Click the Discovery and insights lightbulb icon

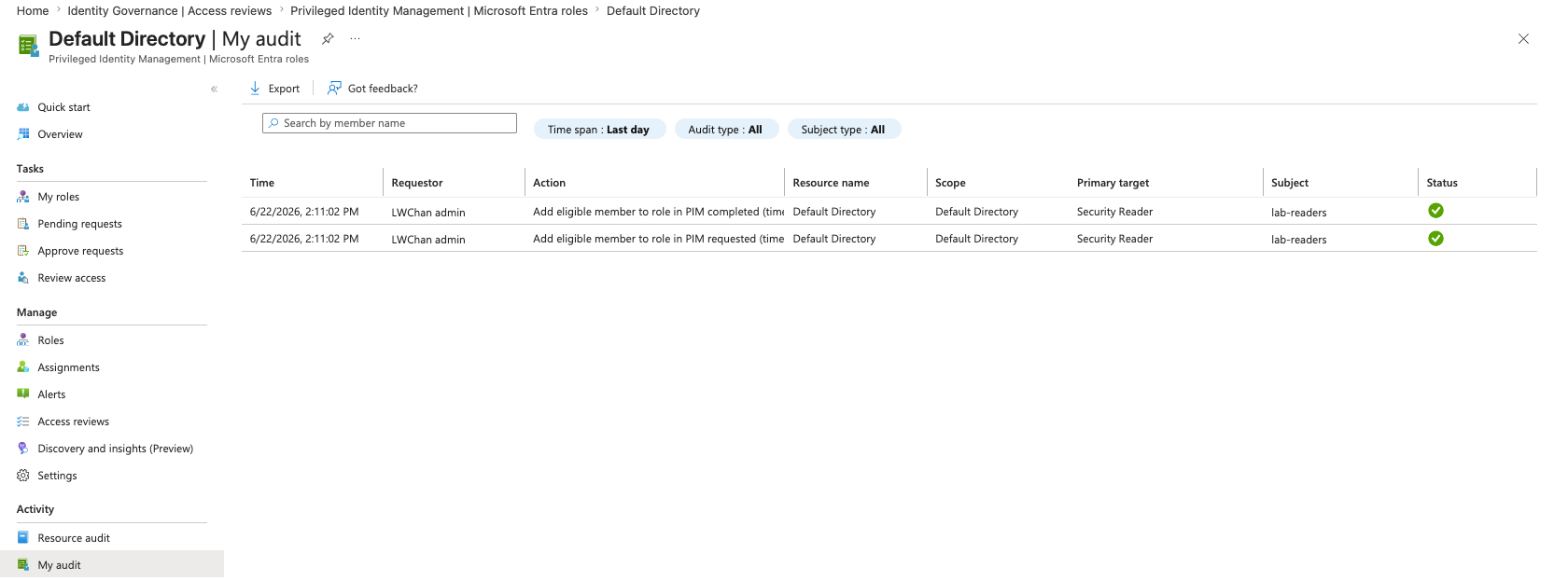click(x=23, y=449)
